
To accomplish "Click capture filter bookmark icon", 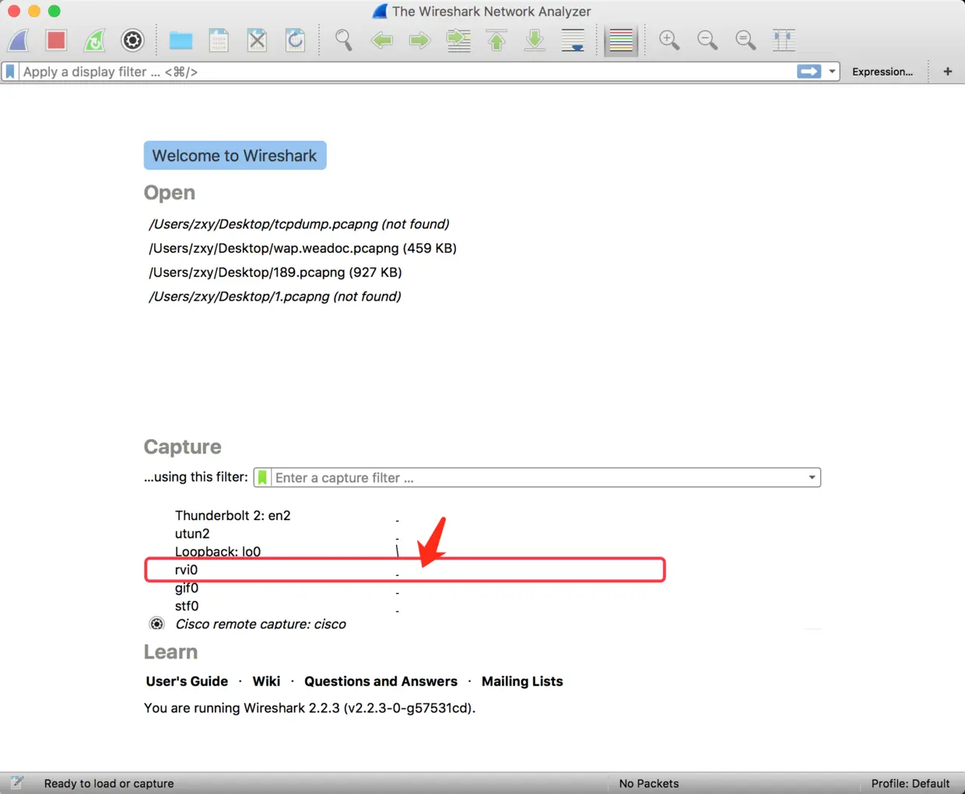I will pyautogui.click(x=262, y=478).
